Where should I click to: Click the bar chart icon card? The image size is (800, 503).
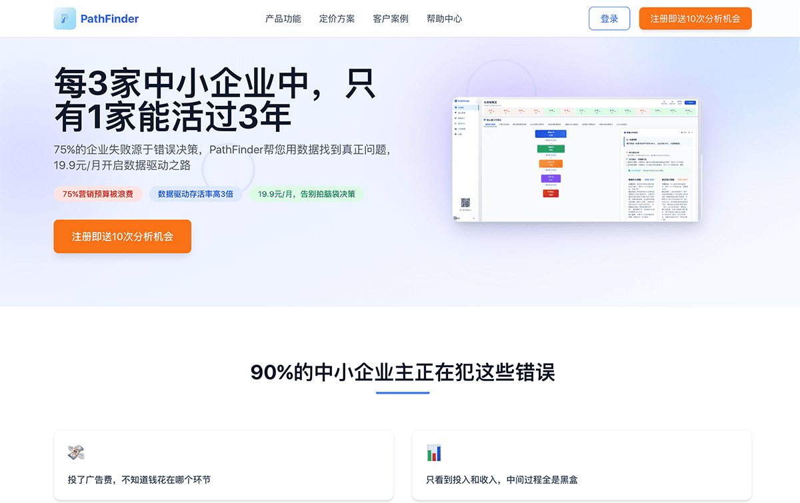click(x=582, y=466)
